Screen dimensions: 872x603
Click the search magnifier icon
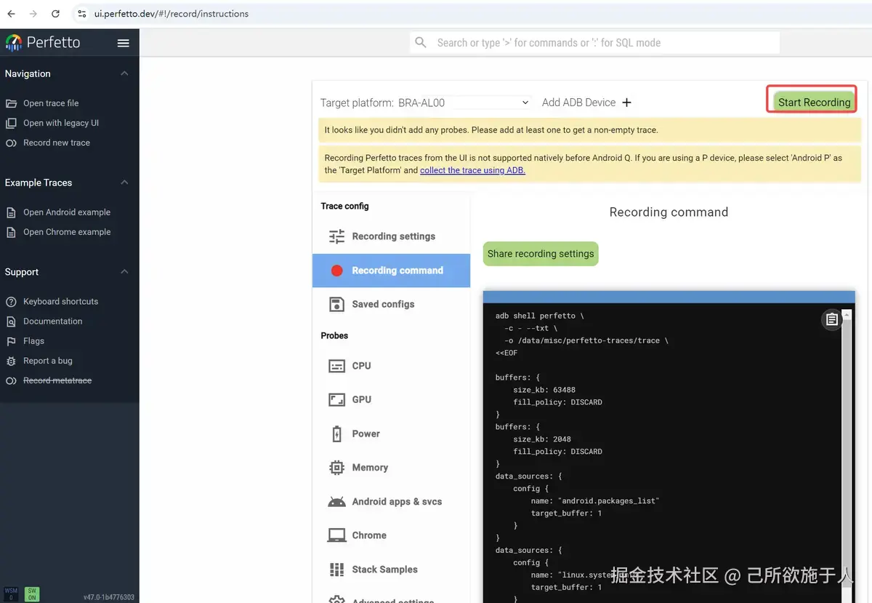point(421,43)
